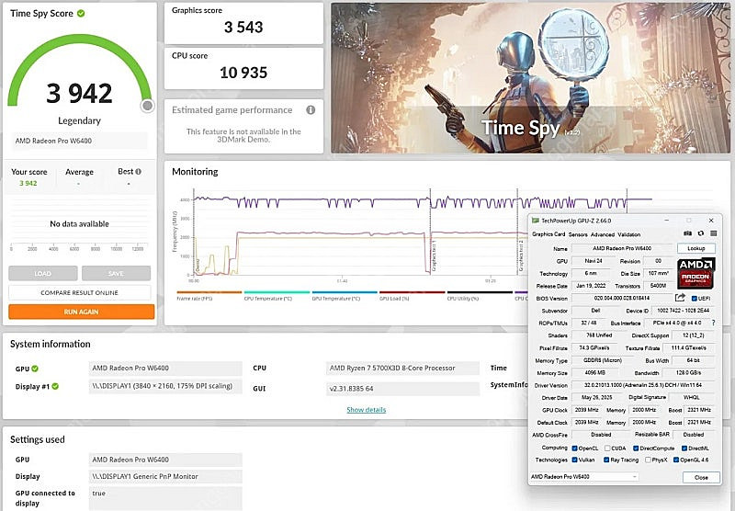The height and width of the screenshot is (511, 735).
Task: Click the Close button in GPU-Z
Action: click(701, 477)
